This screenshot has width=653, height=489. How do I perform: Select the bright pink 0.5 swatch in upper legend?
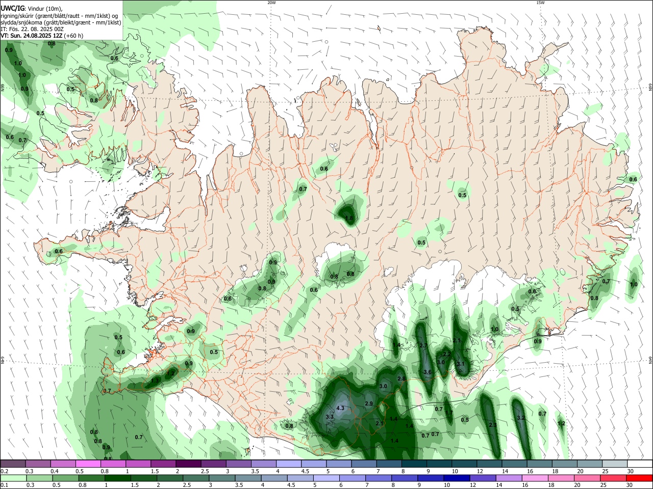pos(88,464)
